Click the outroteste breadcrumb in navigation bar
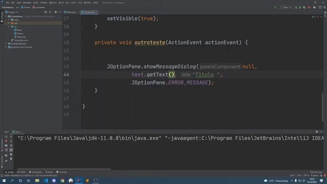 click(x=39, y=7)
